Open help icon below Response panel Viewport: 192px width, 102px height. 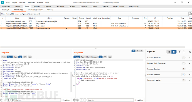[x=75, y=100]
